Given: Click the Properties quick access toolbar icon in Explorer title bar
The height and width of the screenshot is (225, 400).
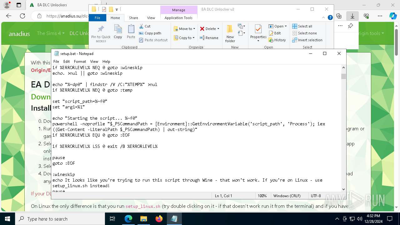Looking at the screenshot, I should click(x=104, y=9).
